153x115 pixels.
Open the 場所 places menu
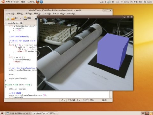[23, 2]
